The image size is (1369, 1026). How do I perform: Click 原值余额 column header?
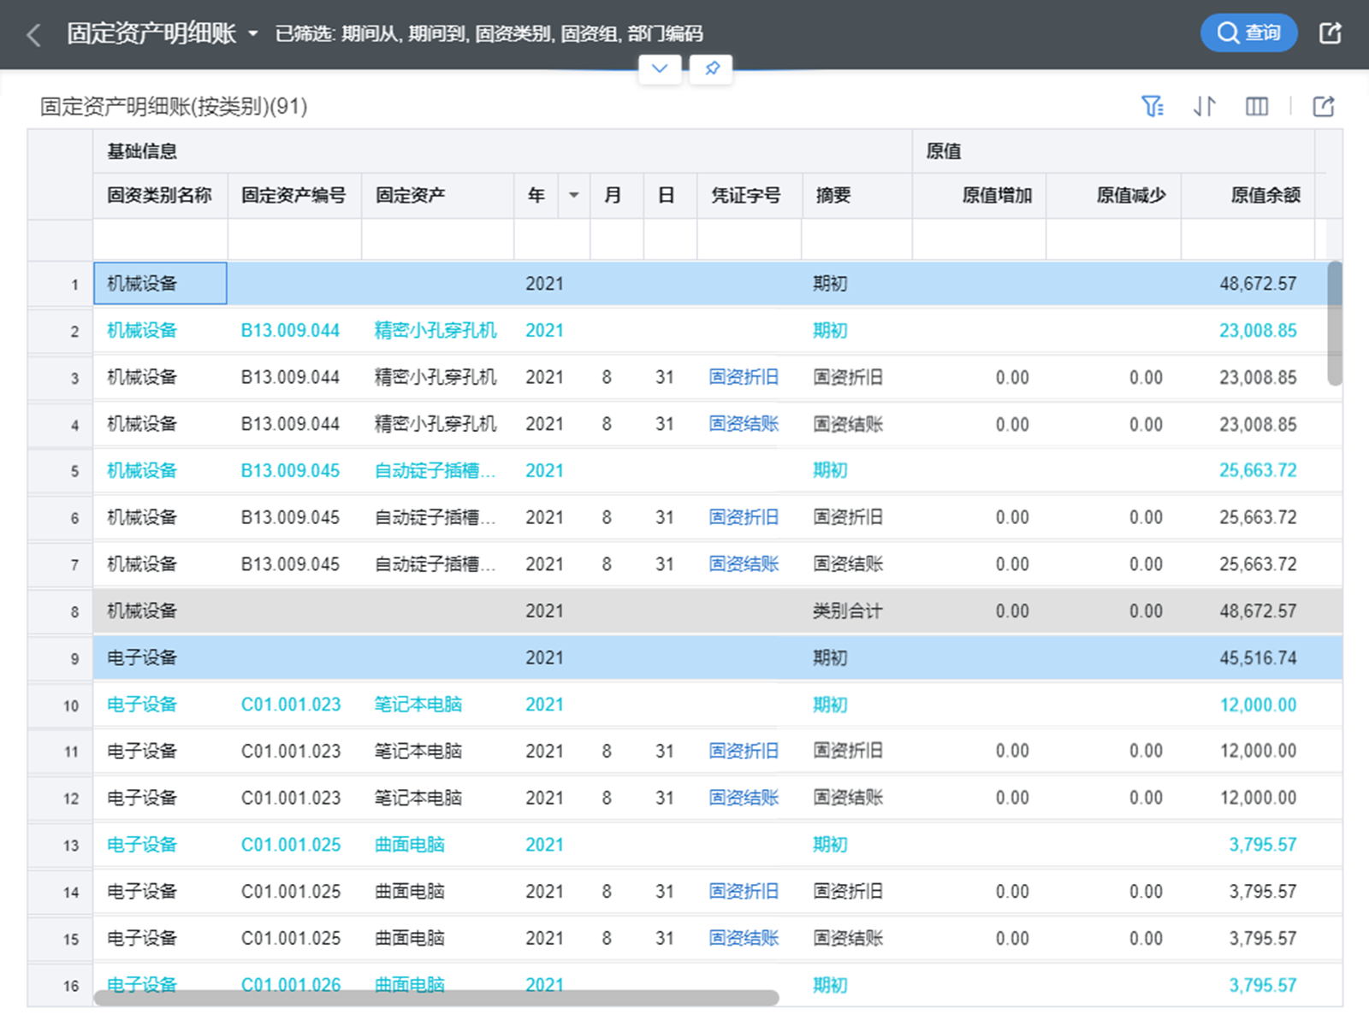click(x=1248, y=196)
